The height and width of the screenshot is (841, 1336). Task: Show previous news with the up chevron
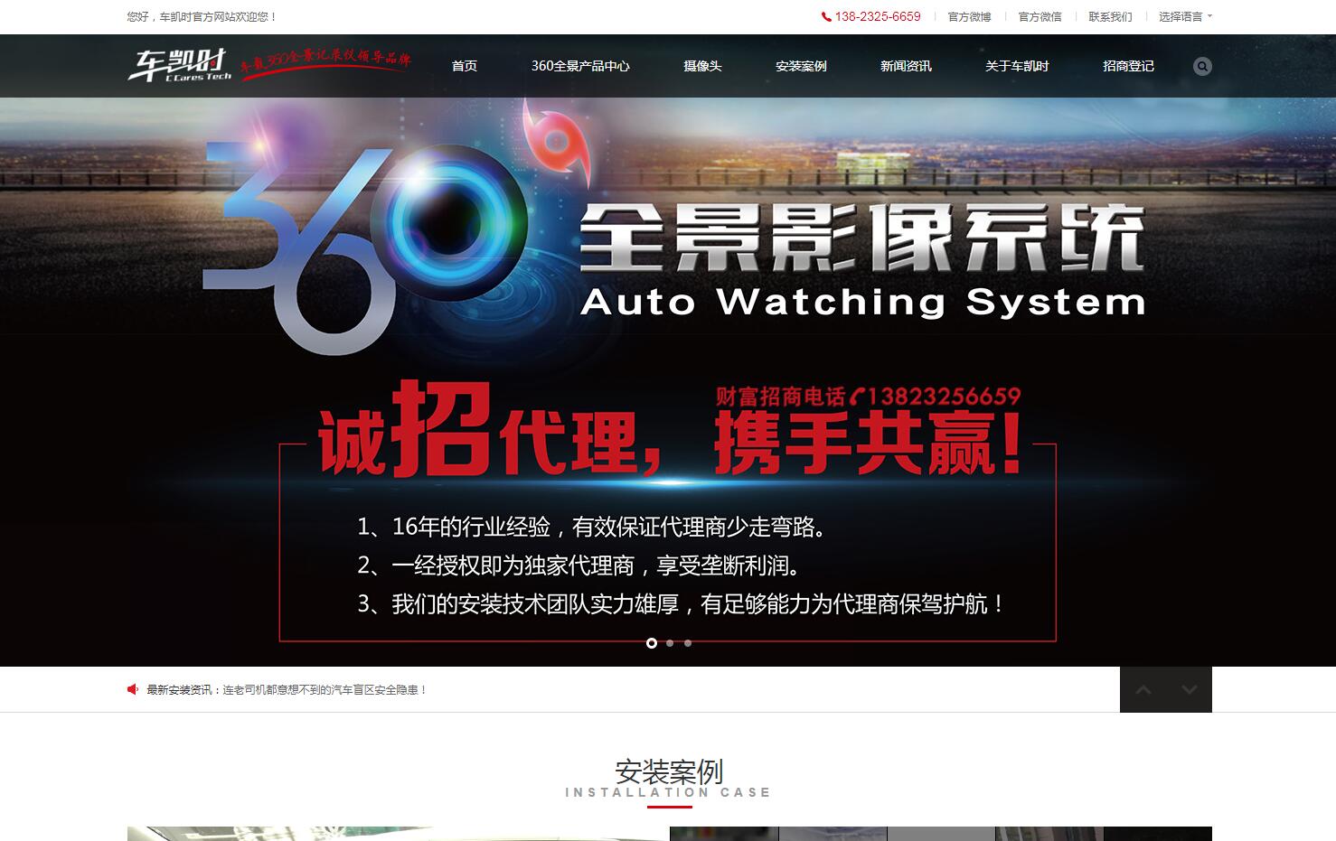1143,689
